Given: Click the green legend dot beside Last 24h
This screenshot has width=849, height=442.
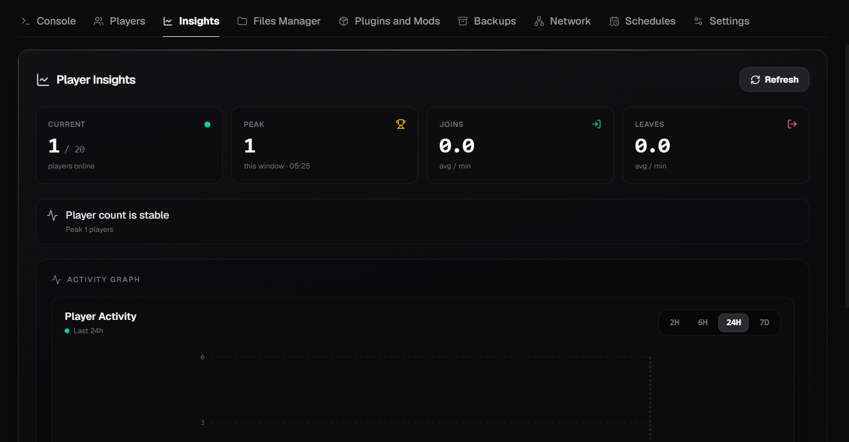Looking at the screenshot, I should pos(67,331).
